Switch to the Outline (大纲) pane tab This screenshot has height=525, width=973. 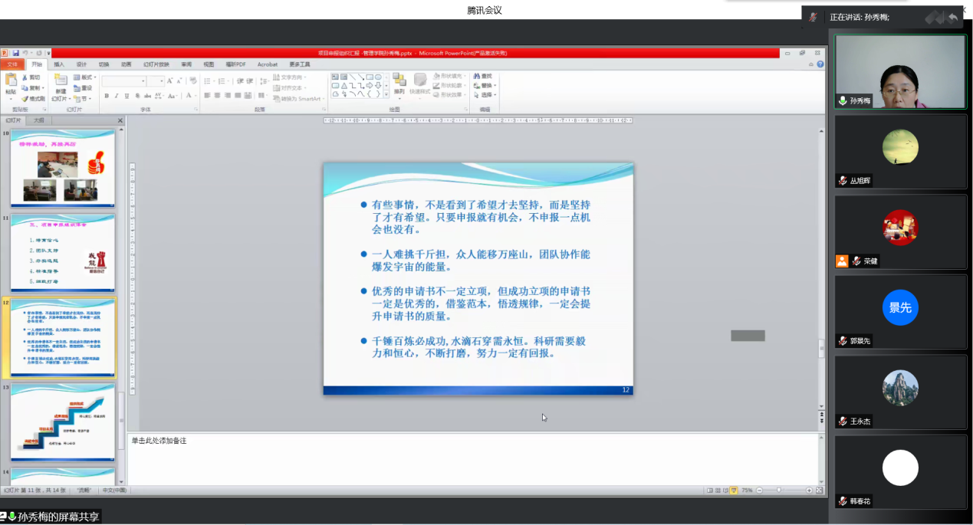tap(38, 120)
